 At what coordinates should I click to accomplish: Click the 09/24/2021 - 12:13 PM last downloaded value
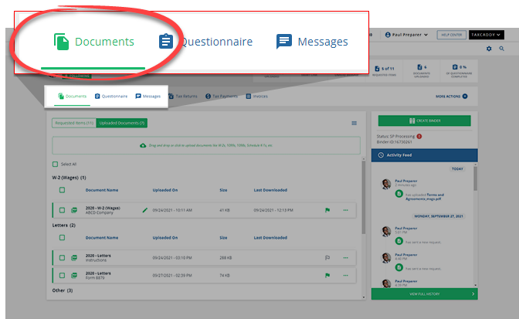(x=273, y=210)
